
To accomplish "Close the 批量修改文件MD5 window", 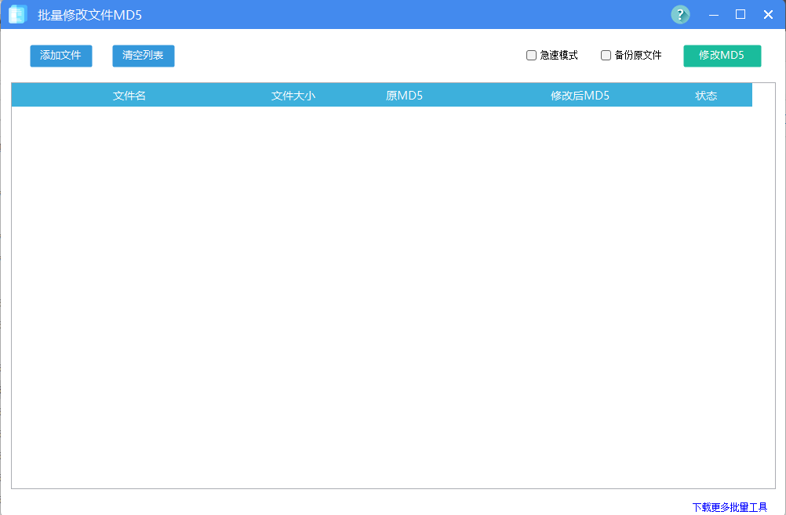I will pos(768,15).
